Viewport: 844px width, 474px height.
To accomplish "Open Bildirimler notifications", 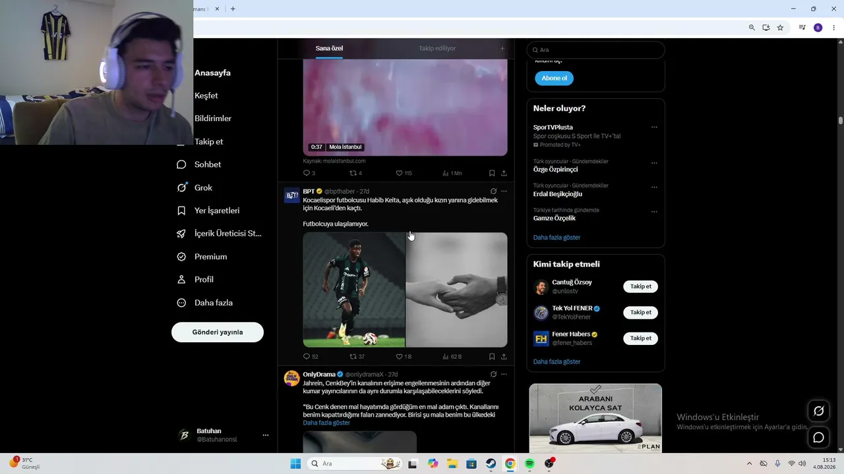I will point(213,118).
